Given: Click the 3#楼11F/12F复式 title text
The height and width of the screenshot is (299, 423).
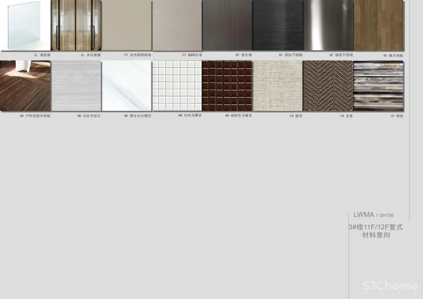Looking at the screenshot, I should [376, 227].
